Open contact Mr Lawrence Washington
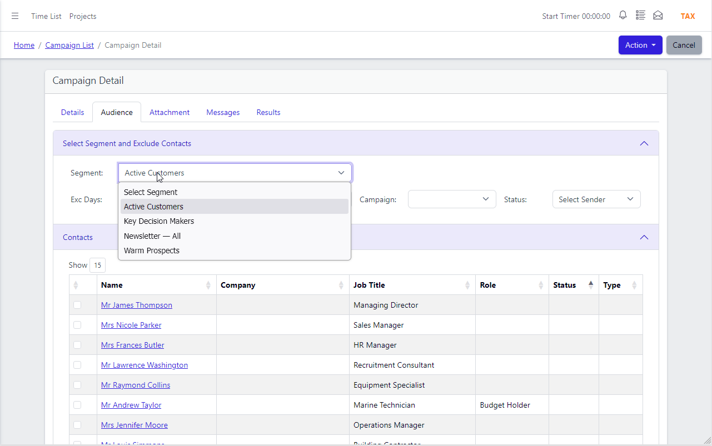This screenshot has width=712, height=446. 145,365
